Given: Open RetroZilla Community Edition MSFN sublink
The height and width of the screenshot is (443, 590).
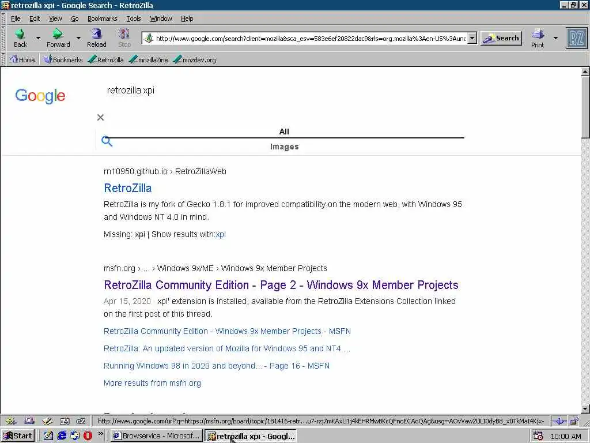Looking at the screenshot, I should 227,331.
